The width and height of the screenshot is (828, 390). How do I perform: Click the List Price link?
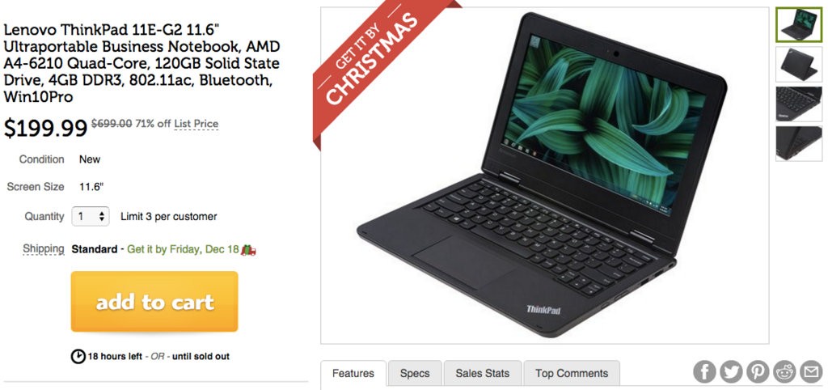click(x=196, y=124)
